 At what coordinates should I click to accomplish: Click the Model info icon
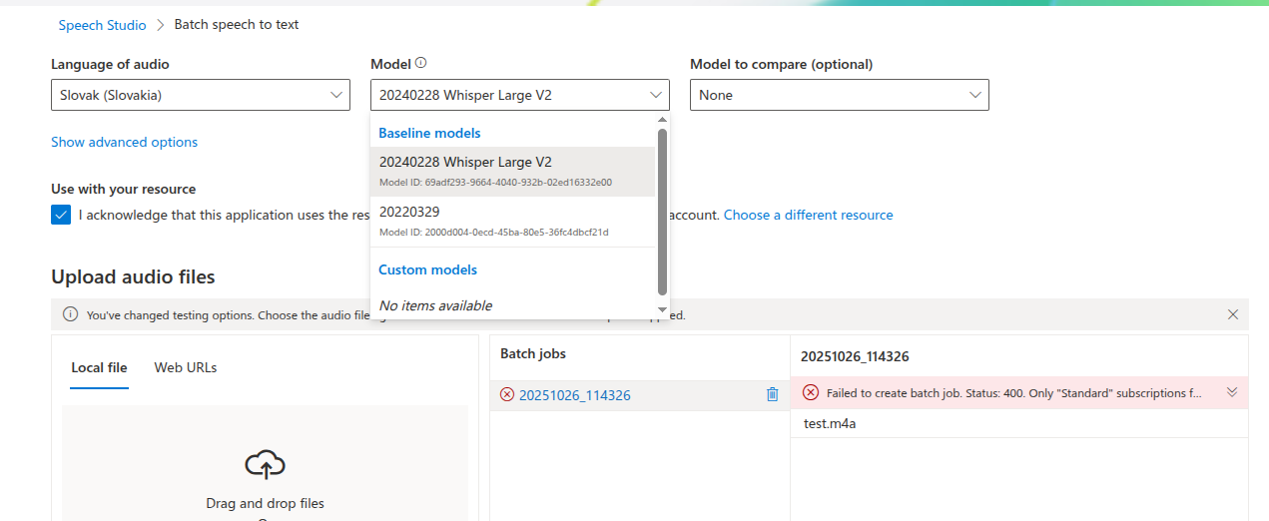click(x=420, y=63)
